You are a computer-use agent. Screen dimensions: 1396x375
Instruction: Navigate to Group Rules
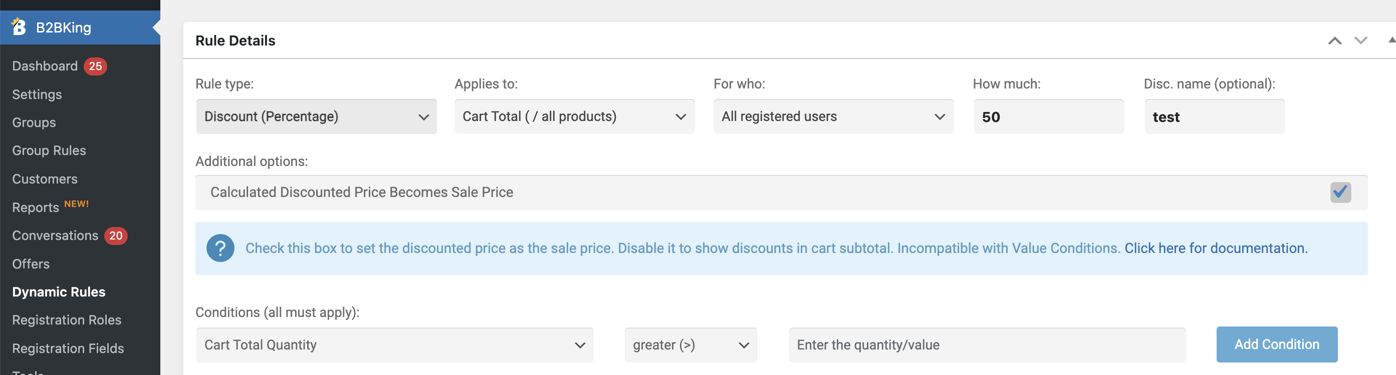click(x=49, y=150)
